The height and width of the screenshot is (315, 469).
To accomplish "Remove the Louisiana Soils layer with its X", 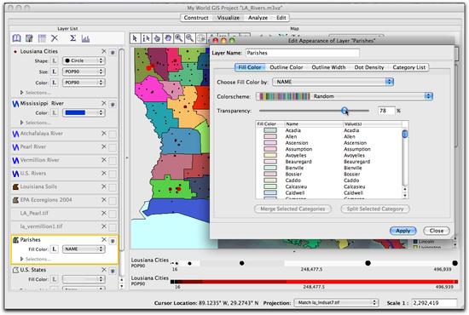I will (x=104, y=186).
